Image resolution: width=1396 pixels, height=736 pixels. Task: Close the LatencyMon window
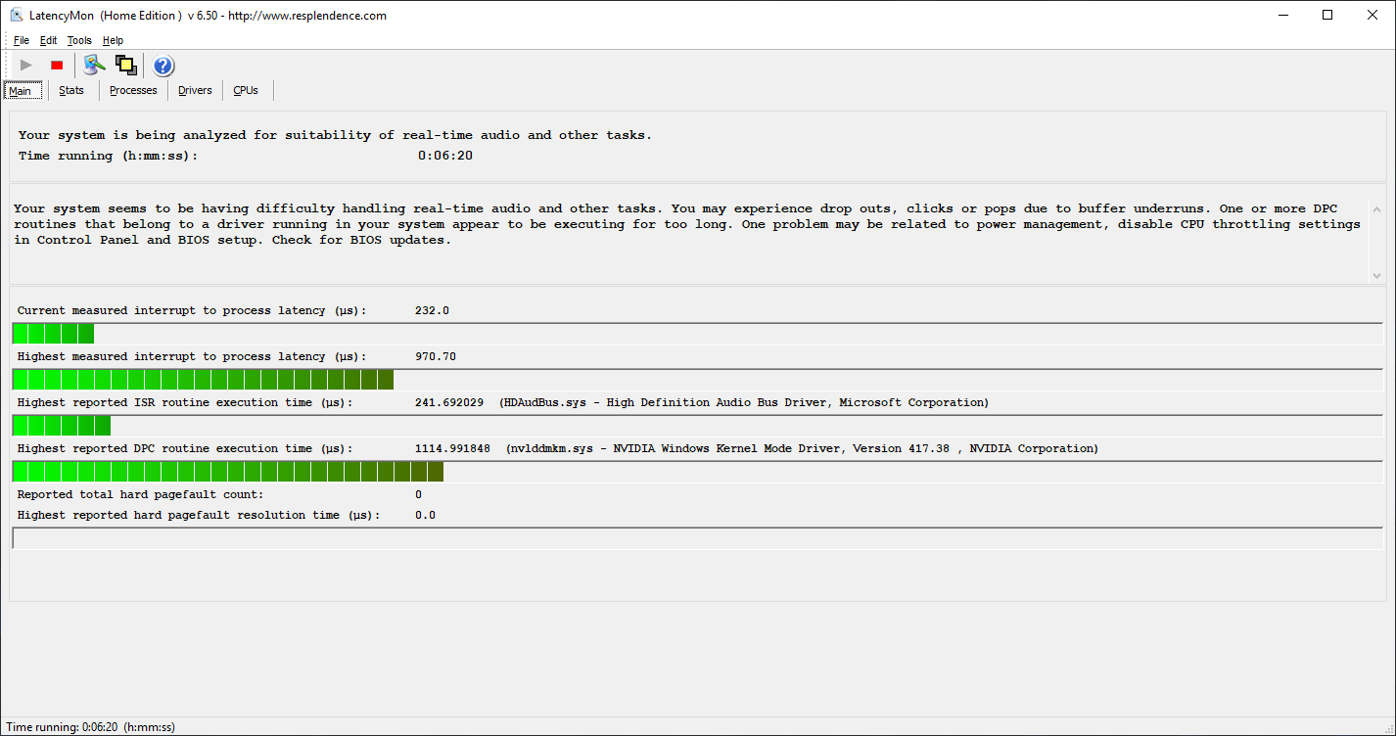1373,15
